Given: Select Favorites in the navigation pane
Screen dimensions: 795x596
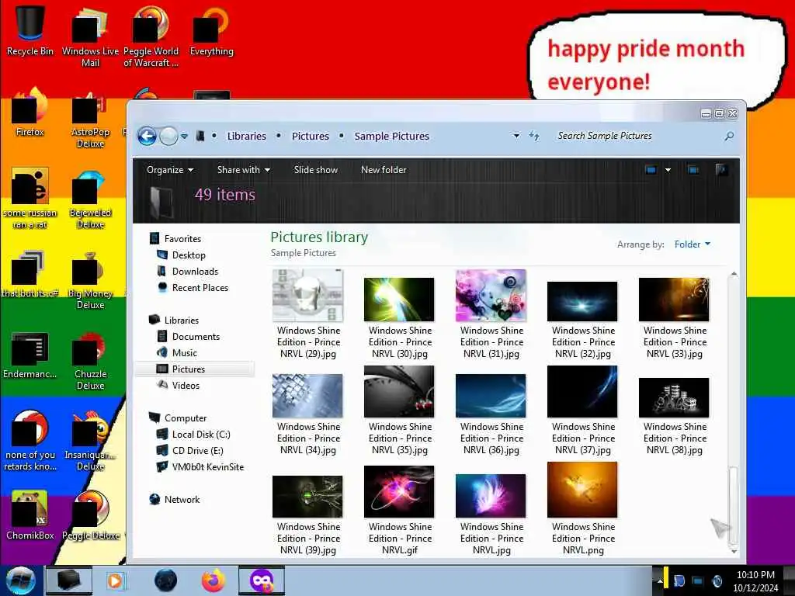Looking at the screenshot, I should point(182,239).
